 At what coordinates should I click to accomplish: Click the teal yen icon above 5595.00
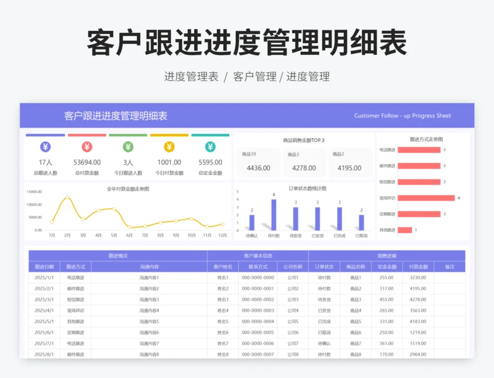[210, 147]
